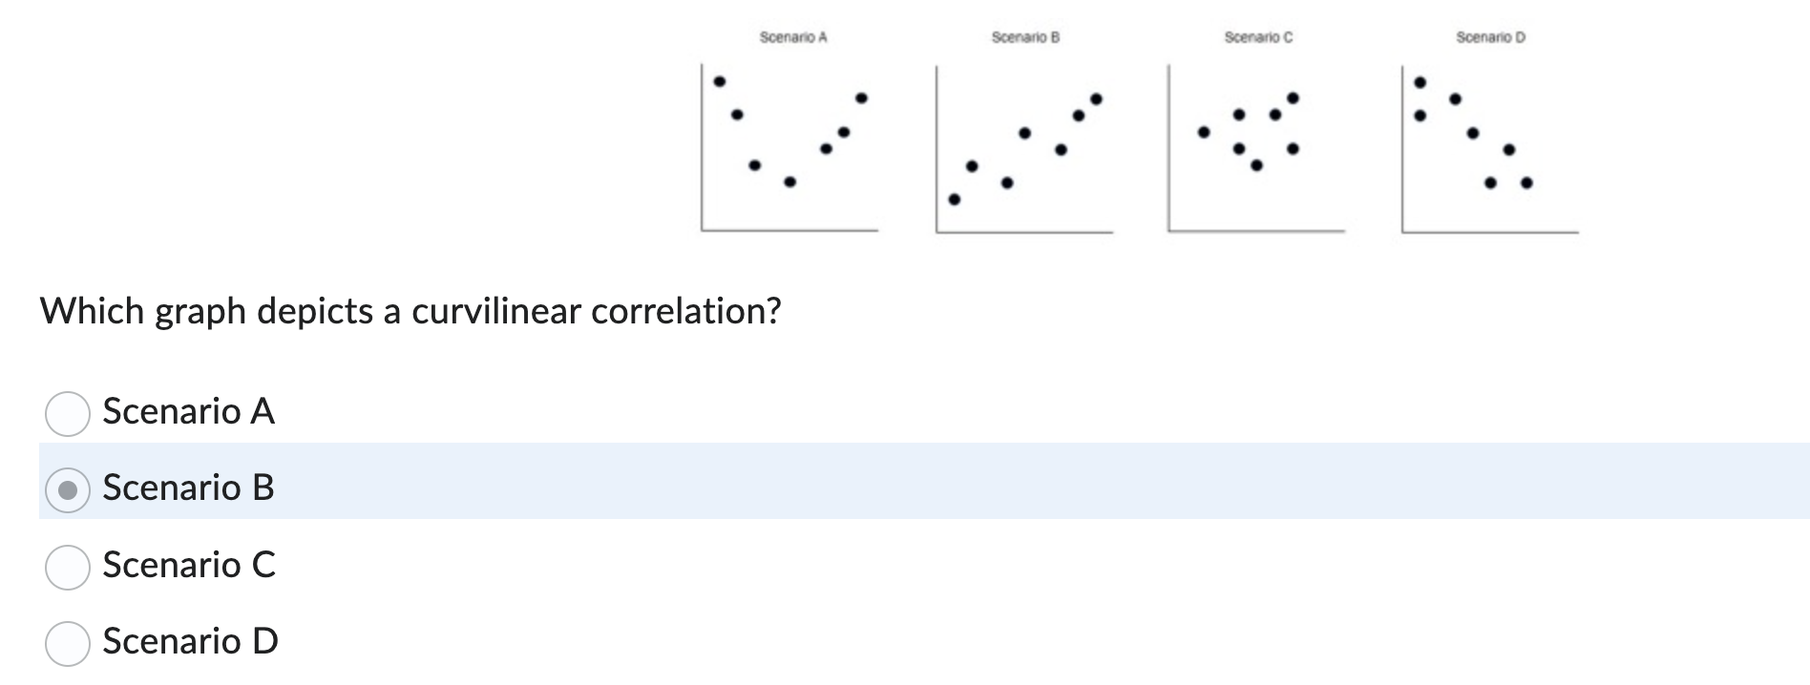Select the Scenario C radio button
The width and height of the screenshot is (1810, 685).
click(x=68, y=566)
